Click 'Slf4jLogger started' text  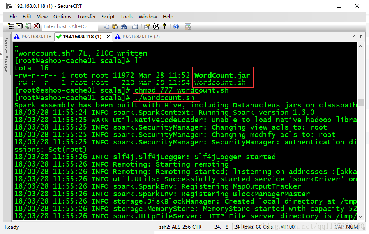pyautogui.click(x=235, y=157)
